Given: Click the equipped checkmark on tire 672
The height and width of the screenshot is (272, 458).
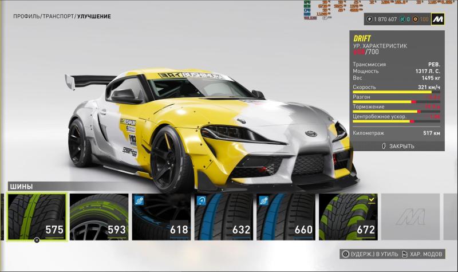Looking at the screenshot, I should 372,199.
